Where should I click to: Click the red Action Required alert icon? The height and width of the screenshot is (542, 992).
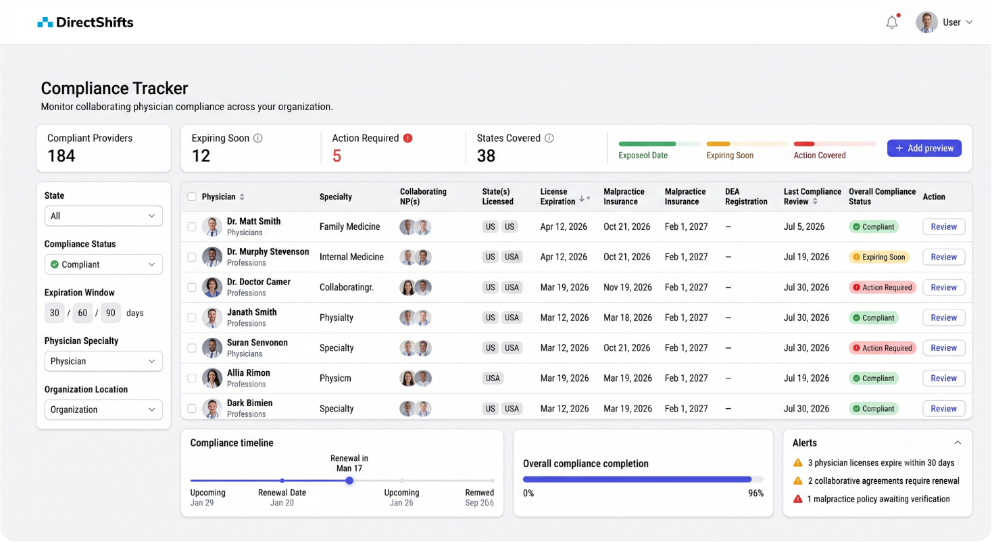[x=407, y=138]
